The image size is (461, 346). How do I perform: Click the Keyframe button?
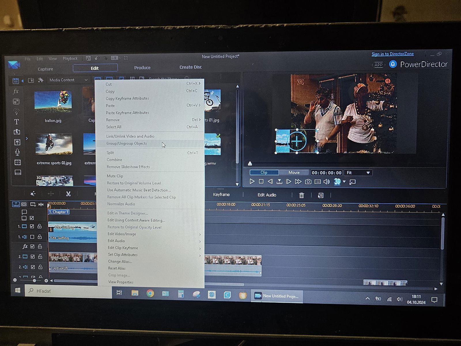[x=221, y=195]
